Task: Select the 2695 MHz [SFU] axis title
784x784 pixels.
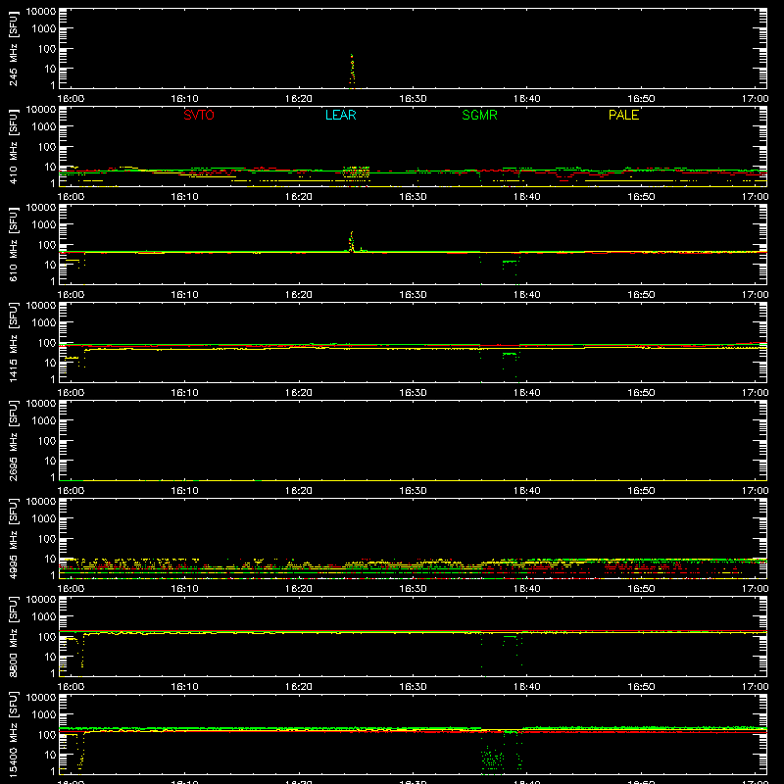Action: click(13, 441)
